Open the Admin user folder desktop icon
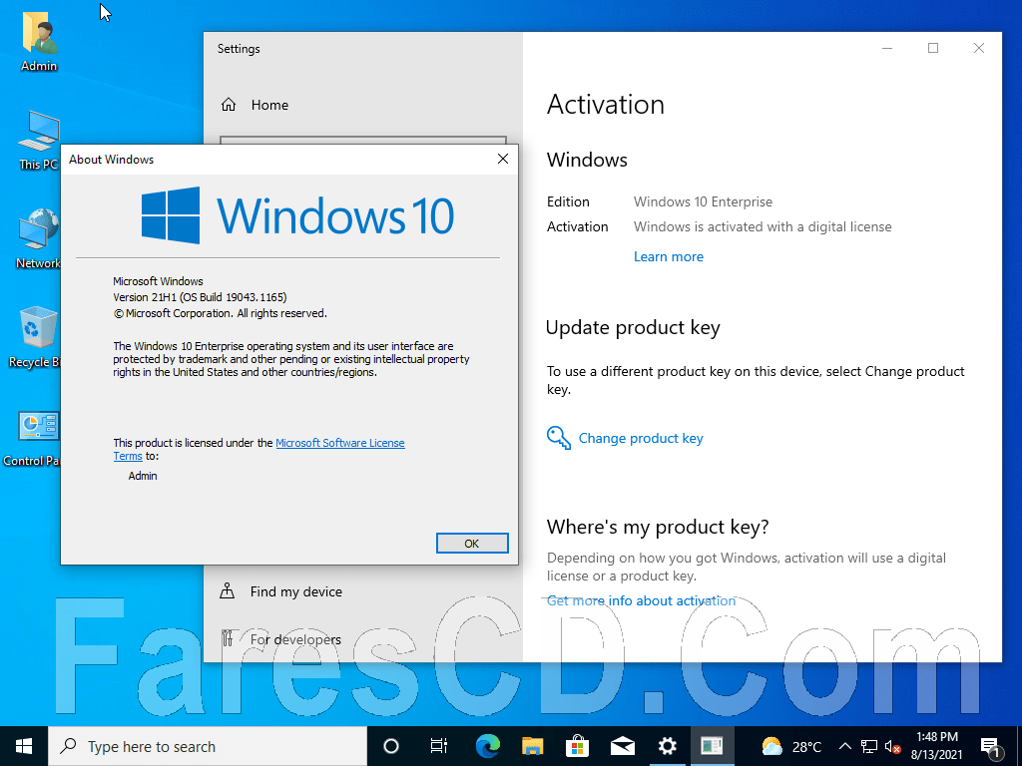1022x766 pixels. pyautogui.click(x=39, y=42)
